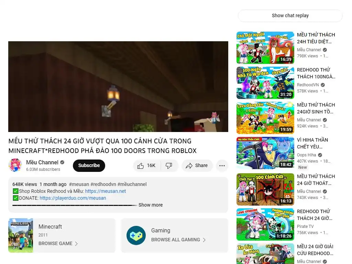The image size is (352, 264).
Task: Open video titled MỀU 24 GIỜ GIẢI CỨU REDHOOD
Action: pyautogui.click(x=315, y=250)
